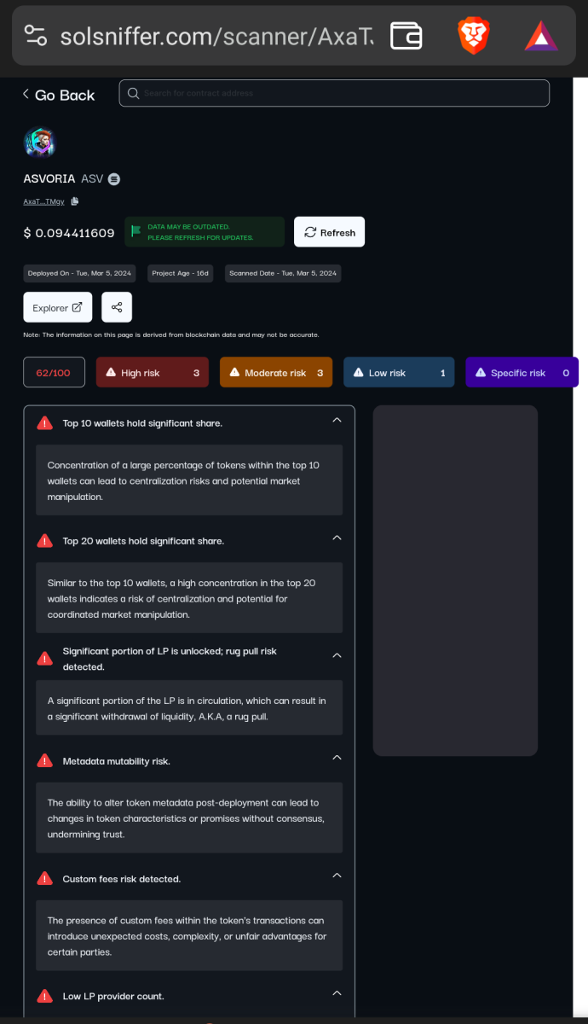The height and width of the screenshot is (1024, 588).
Task: Open the Brave Wallet icon in toolbar
Action: pos(406,36)
